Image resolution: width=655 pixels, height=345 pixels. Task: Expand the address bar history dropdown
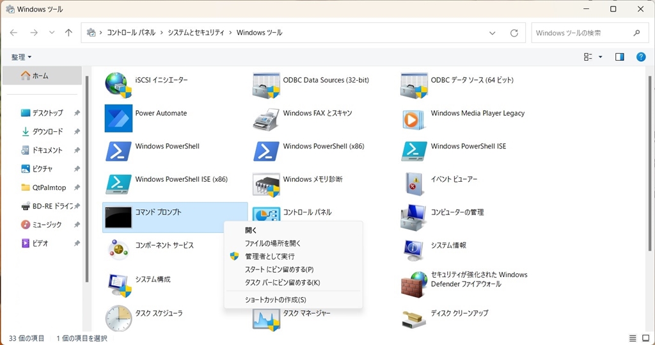(492, 33)
